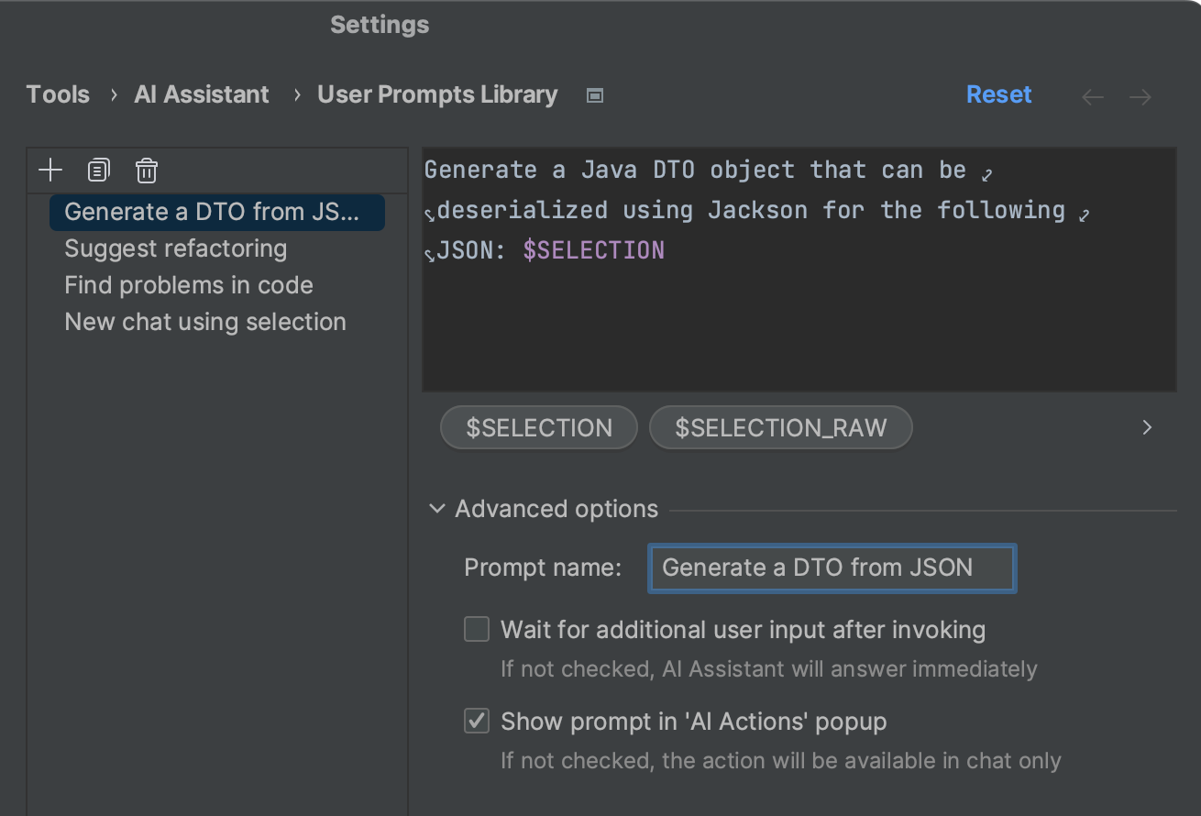Add a new prompt with the plus icon
The width and height of the screenshot is (1201, 816).
click(50, 170)
